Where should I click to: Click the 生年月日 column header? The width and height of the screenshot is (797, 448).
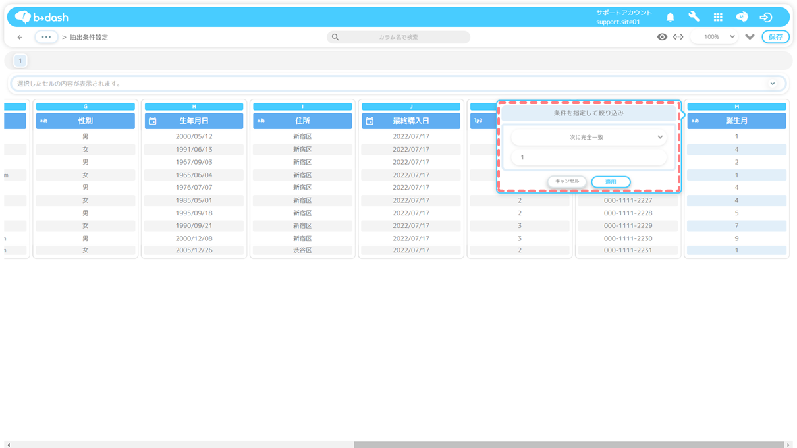tap(194, 121)
